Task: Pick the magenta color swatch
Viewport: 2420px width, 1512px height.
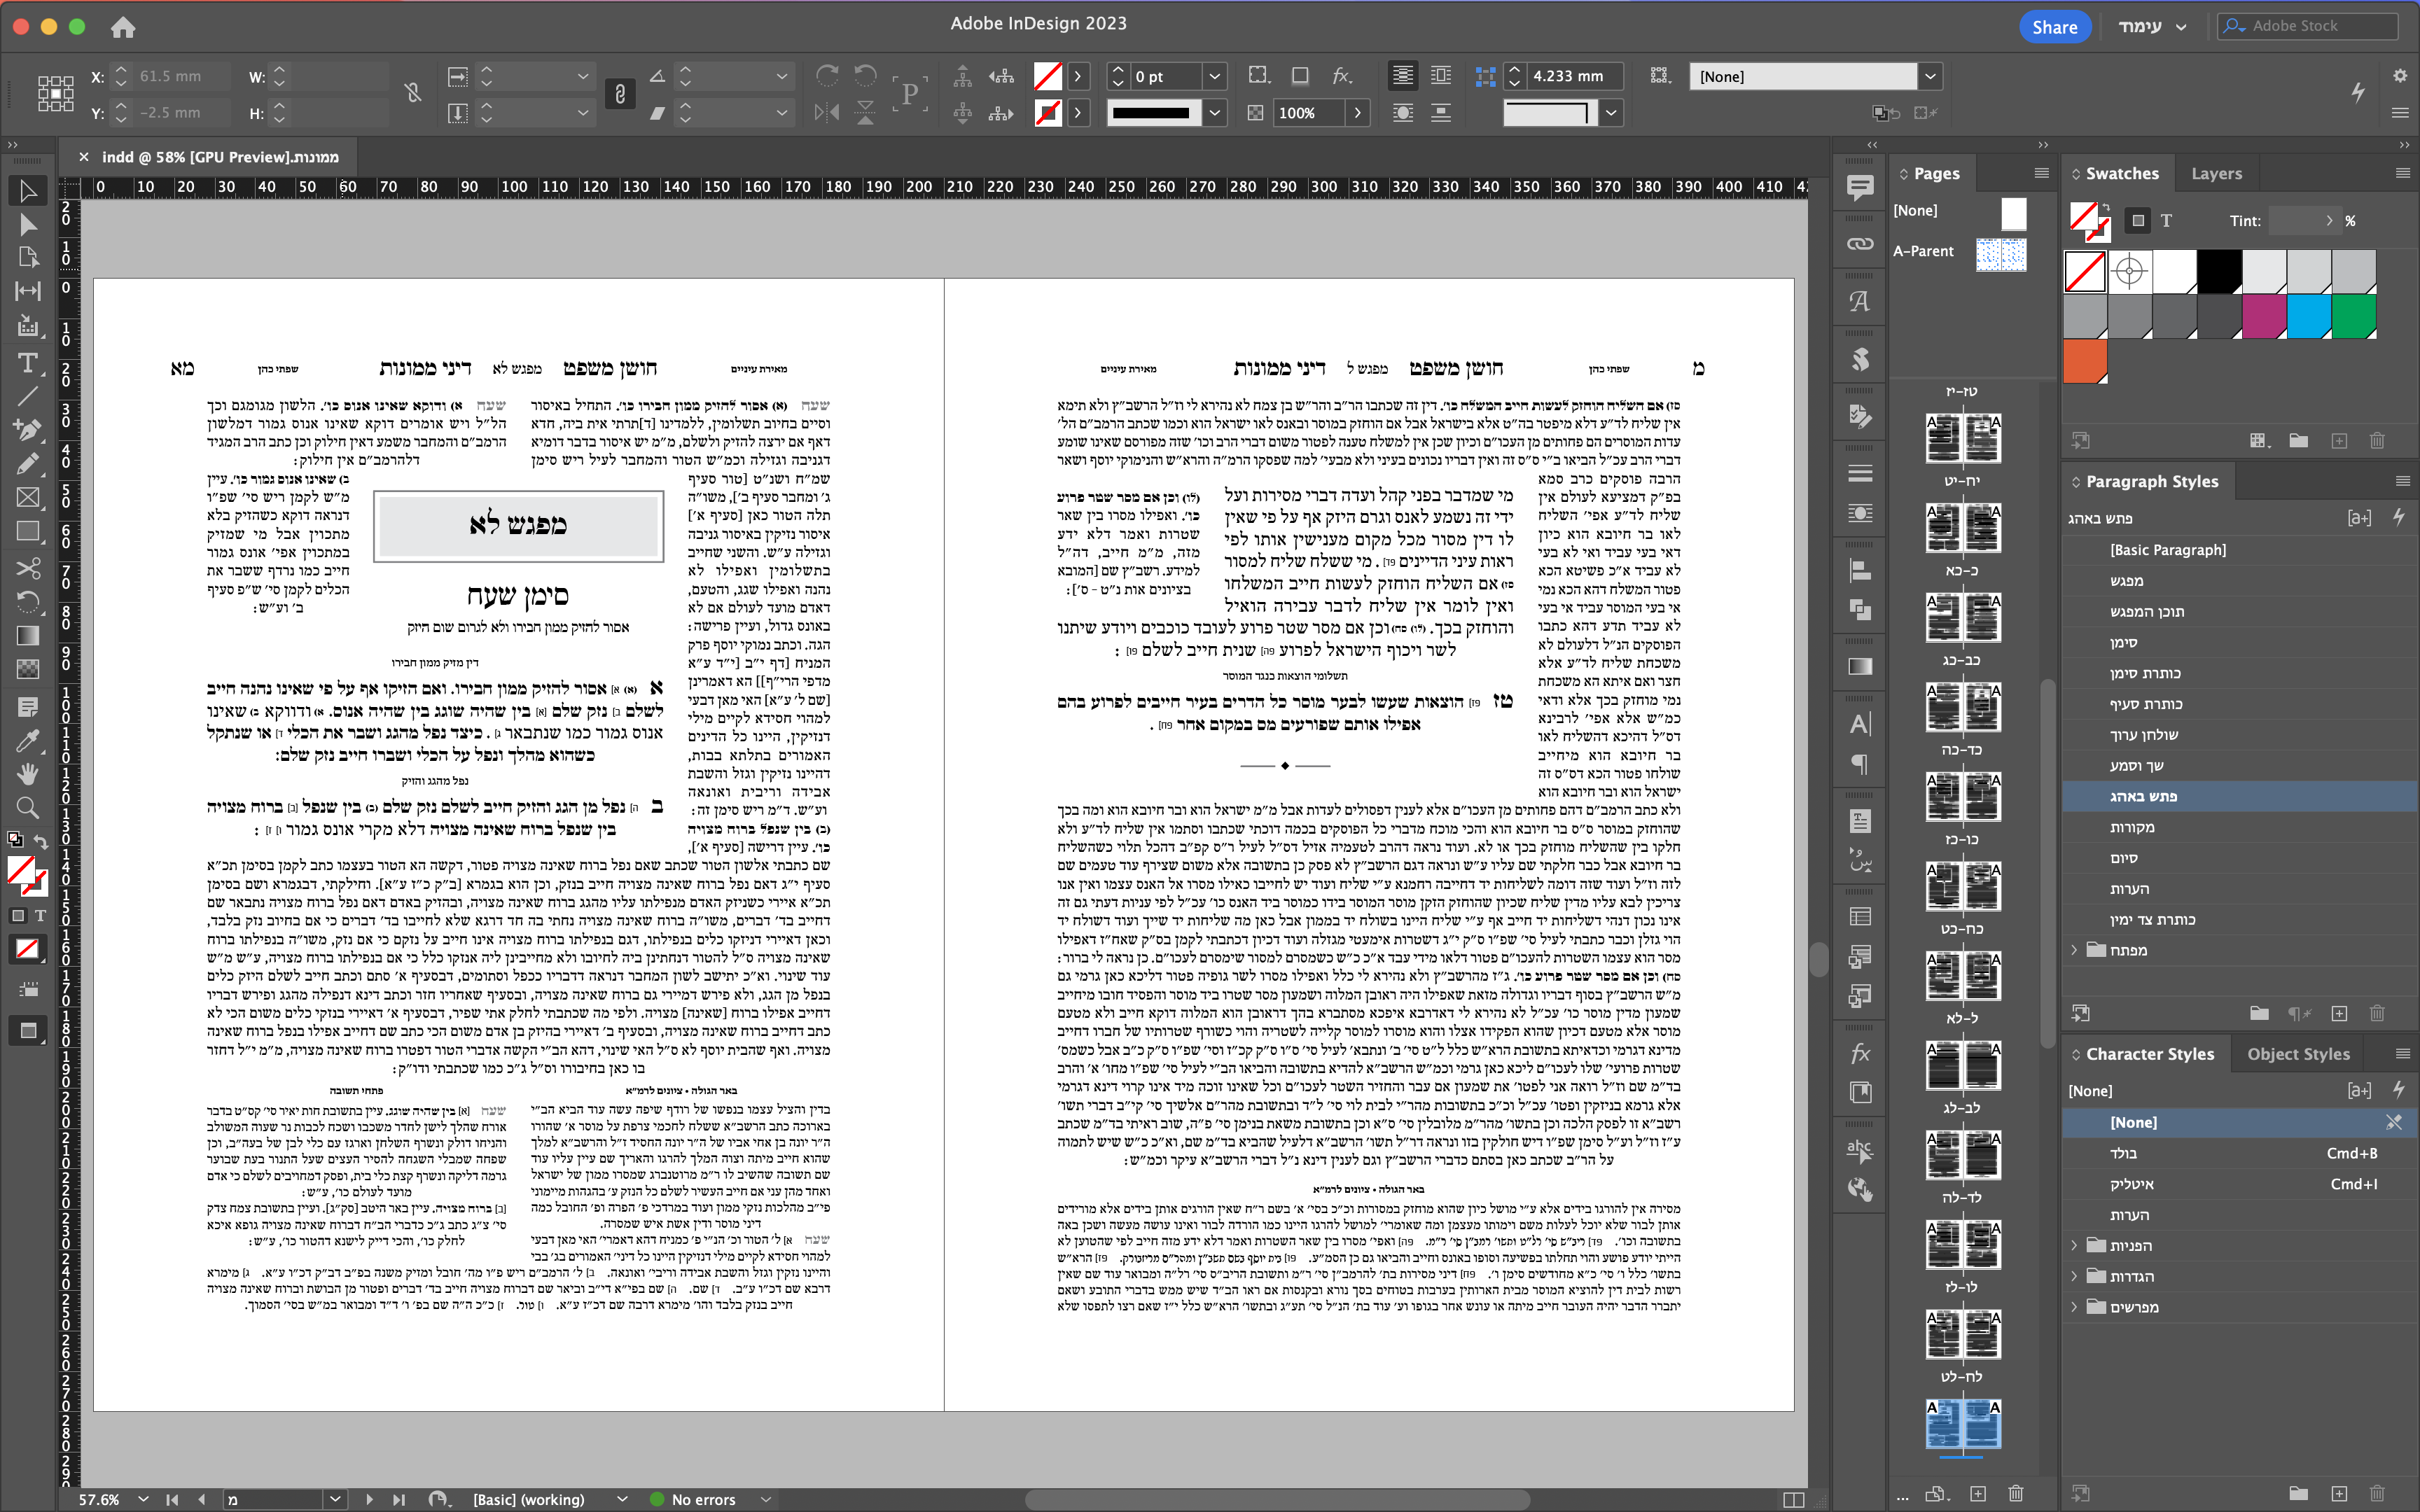Action: click(2264, 317)
